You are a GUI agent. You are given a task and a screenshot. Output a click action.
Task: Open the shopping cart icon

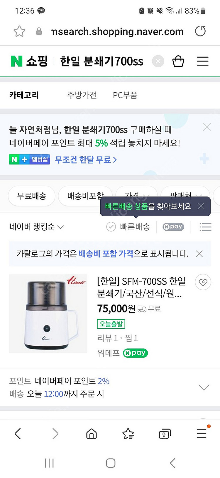178,61
